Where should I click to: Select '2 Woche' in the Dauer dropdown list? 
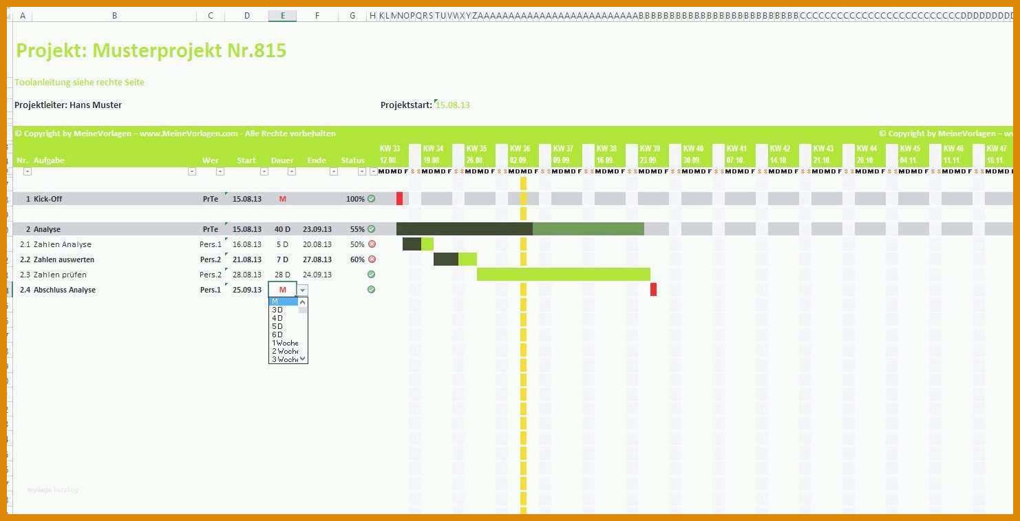(283, 351)
